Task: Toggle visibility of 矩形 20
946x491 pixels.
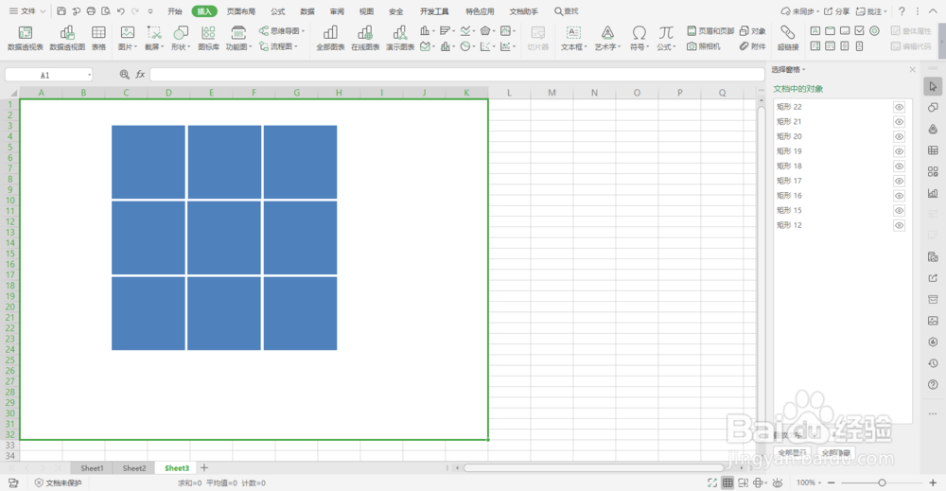Action: pyautogui.click(x=899, y=136)
